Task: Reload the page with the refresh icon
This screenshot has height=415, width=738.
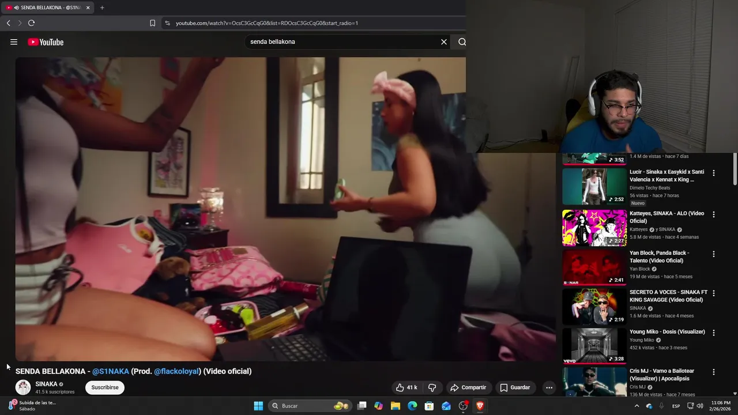Action: 31,23
